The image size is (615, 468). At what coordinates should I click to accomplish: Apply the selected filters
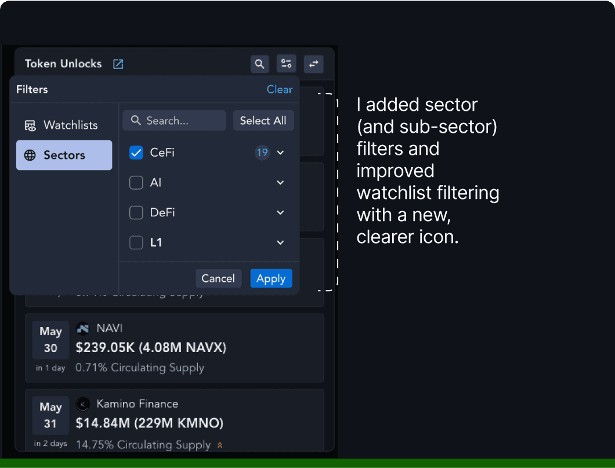coord(271,278)
